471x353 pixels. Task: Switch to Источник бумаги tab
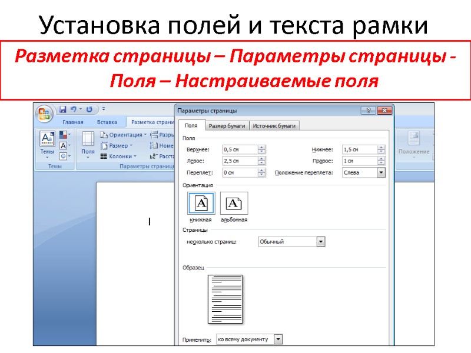(x=274, y=126)
